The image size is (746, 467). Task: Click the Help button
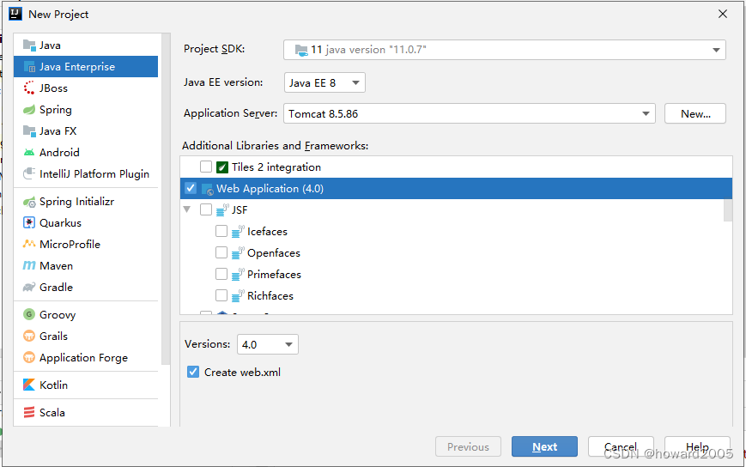coord(697,446)
